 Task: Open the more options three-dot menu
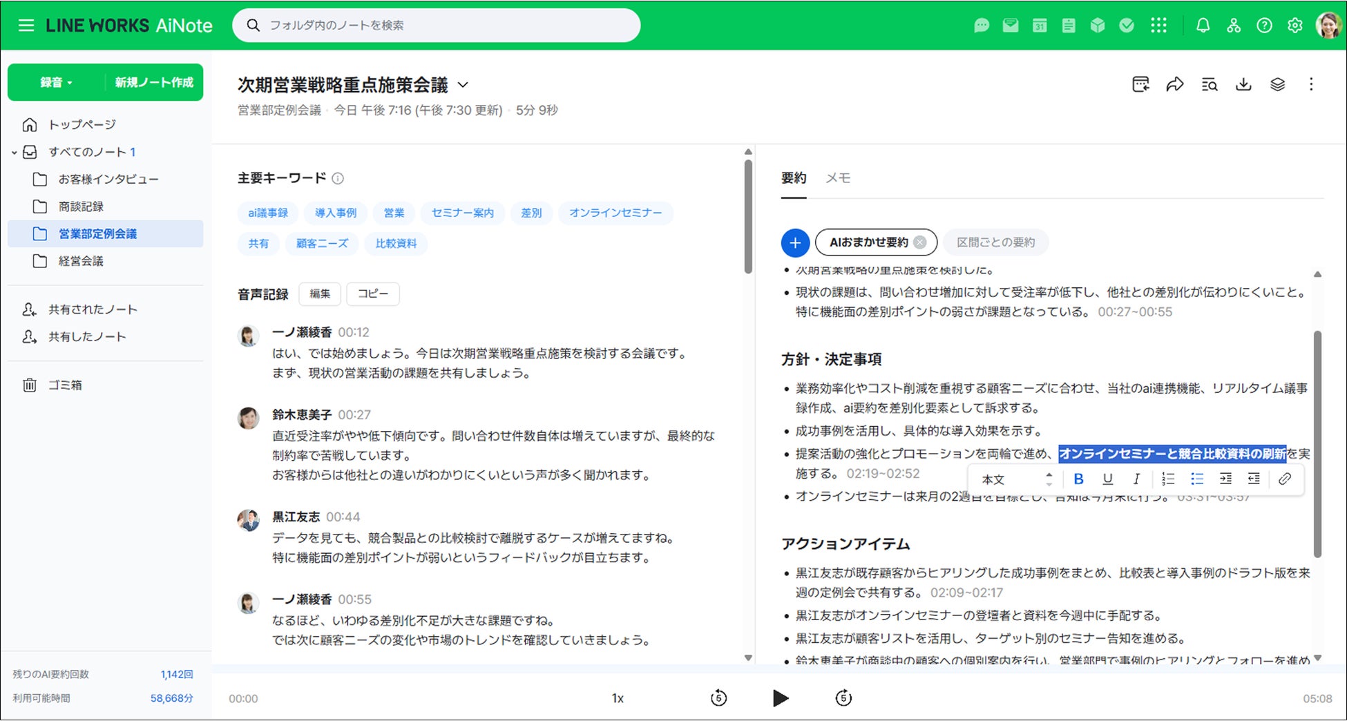1311,84
